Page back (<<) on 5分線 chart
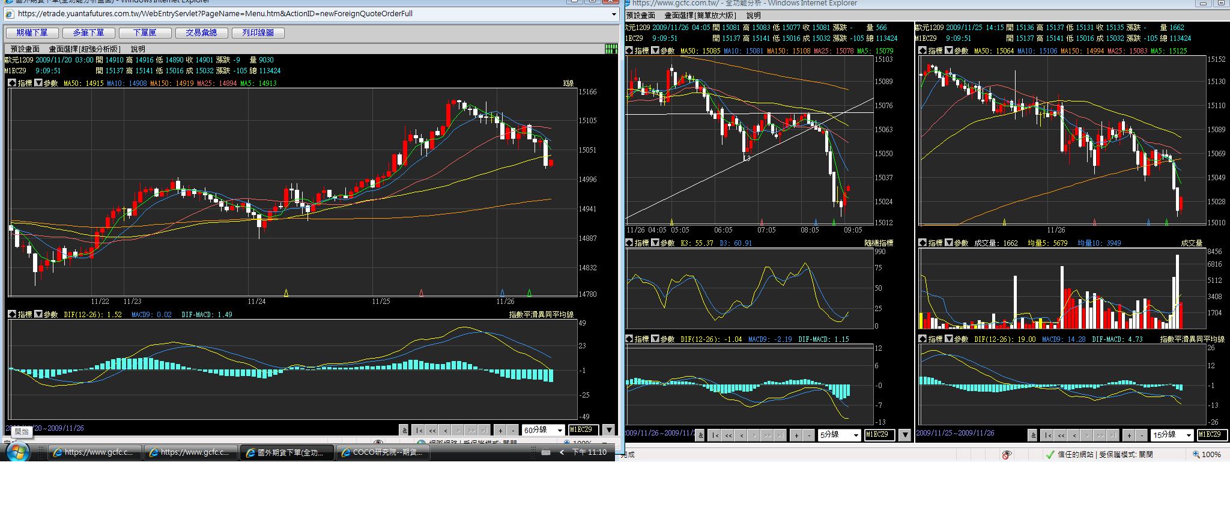The height and width of the screenshot is (513, 1230). (x=728, y=435)
